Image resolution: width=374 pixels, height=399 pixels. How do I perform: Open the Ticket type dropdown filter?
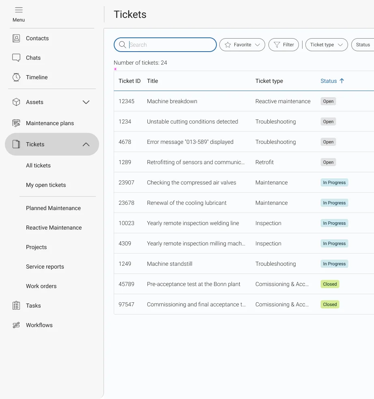326,45
